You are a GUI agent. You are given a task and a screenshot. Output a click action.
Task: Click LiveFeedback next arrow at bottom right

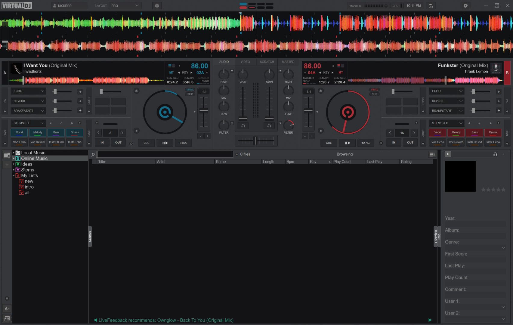tap(430, 320)
